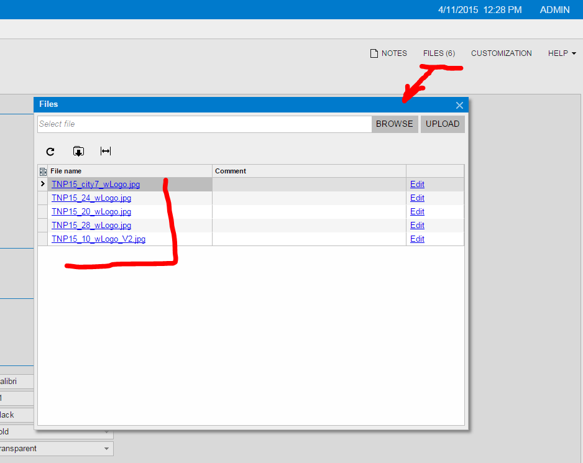Viewport: 583px width, 463px height.
Task: Refresh the Files list
Action: (50, 152)
